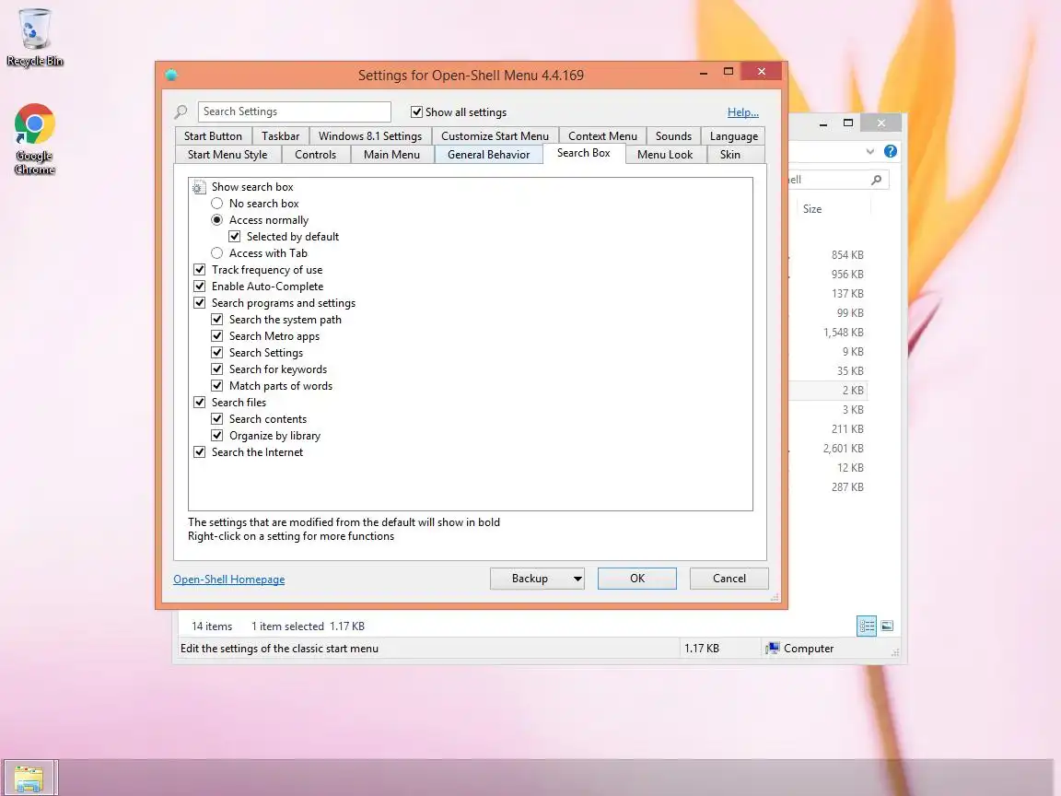Select the Start Menu Style tab

tap(227, 155)
